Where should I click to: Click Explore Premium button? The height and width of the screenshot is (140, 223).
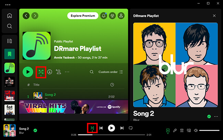(x=83, y=16)
